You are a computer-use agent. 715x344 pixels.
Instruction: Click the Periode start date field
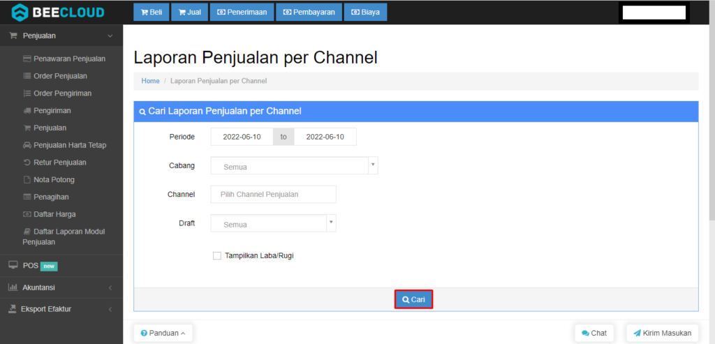[x=242, y=137]
